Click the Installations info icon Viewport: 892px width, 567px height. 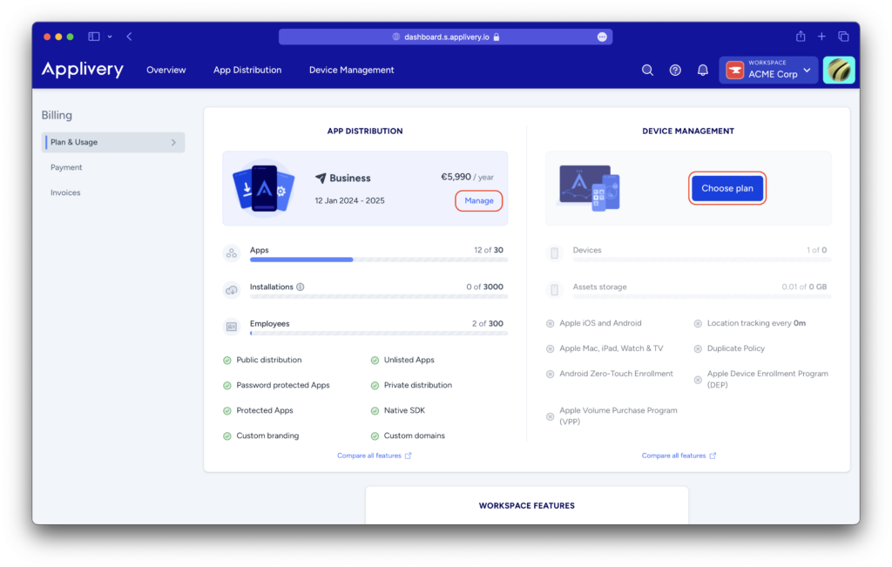click(301, 287)
